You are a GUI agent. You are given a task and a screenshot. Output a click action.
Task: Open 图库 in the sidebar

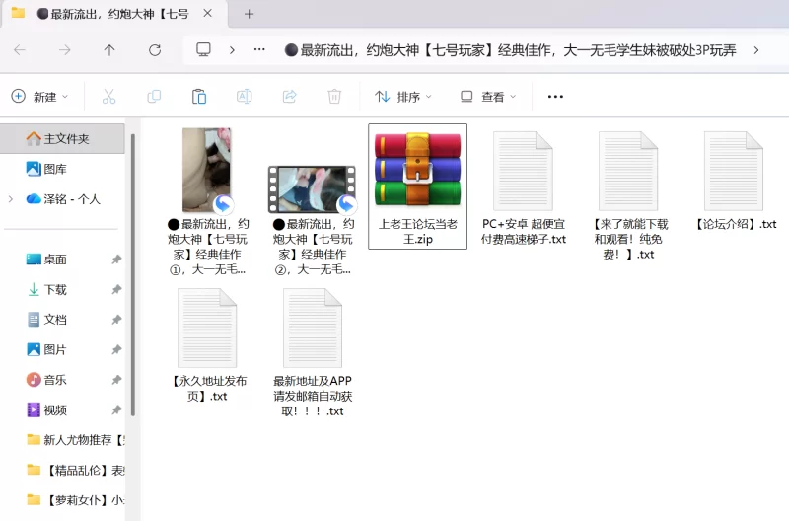click(x=55, y=169)
